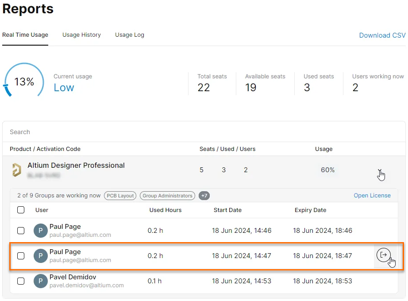Click the release seat icon for Paul Page 14:47
Viewport: 408px width, 301px height.
point(383,255)
